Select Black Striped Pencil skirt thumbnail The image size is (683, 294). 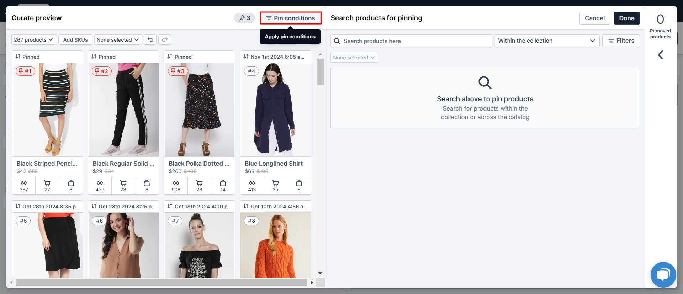48,110
